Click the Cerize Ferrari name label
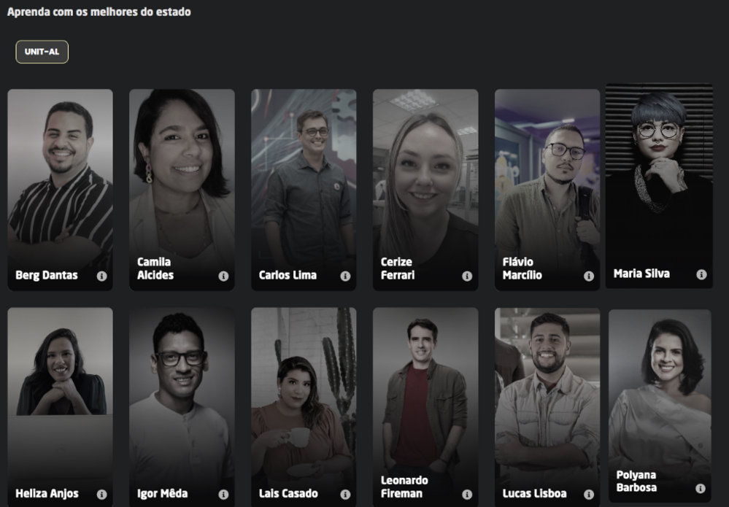The width and height of the screenshot is (729, 507). click(398, 268)
